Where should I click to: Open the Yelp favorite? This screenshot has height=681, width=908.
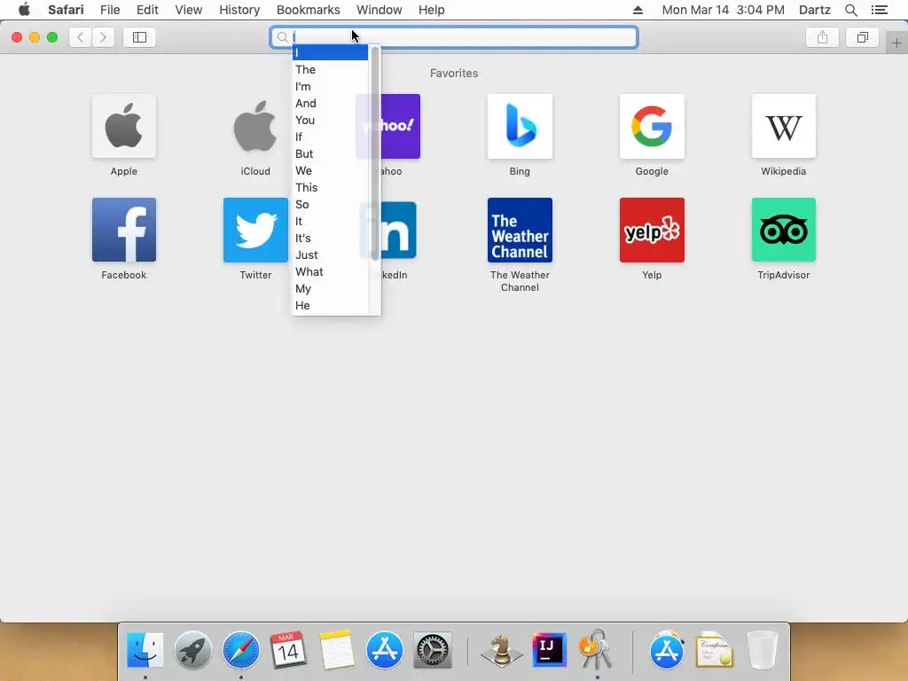coord(652,230)
